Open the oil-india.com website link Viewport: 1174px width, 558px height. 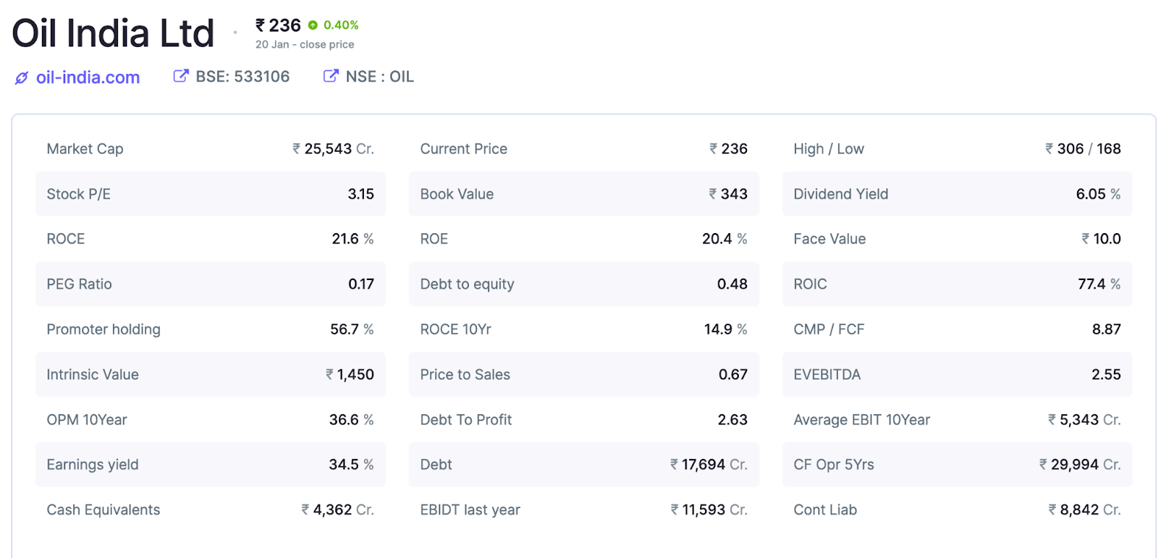tap(87, 77)
